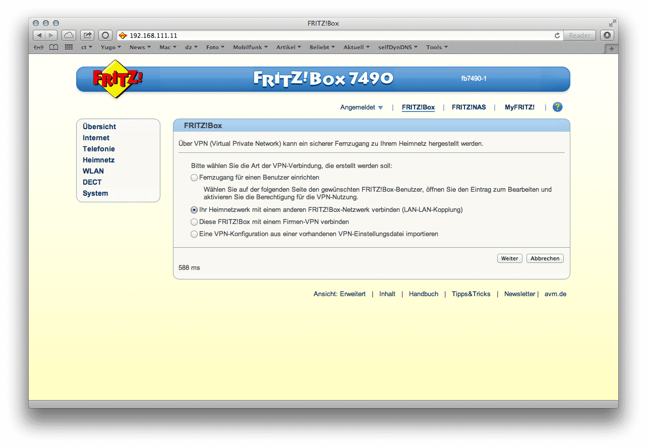Select LAN-LAN-Kopplung radio option
Screen dimensions: 647x448
click(194, 210)
